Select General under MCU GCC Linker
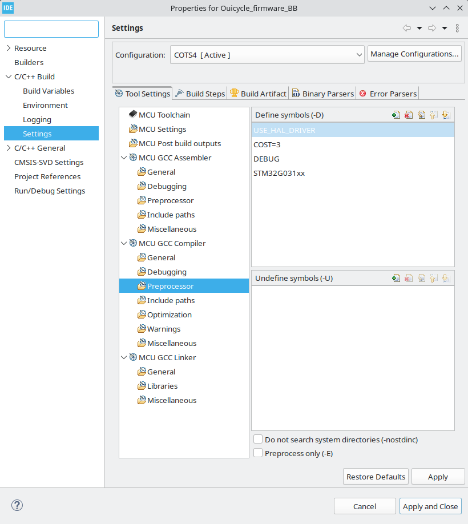 (161, 372)
